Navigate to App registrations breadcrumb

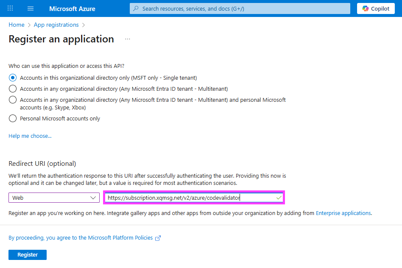click(x=56, y=25)
